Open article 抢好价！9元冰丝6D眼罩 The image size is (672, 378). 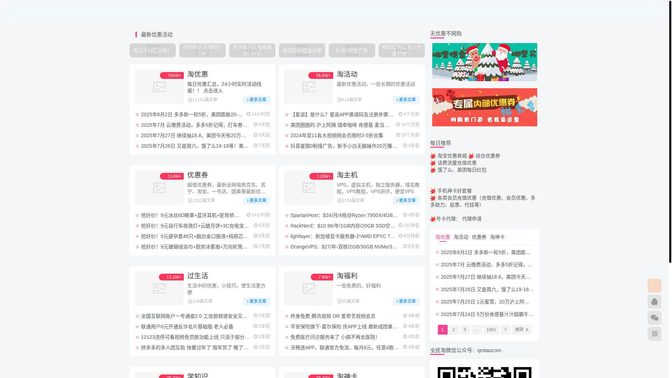190,215
